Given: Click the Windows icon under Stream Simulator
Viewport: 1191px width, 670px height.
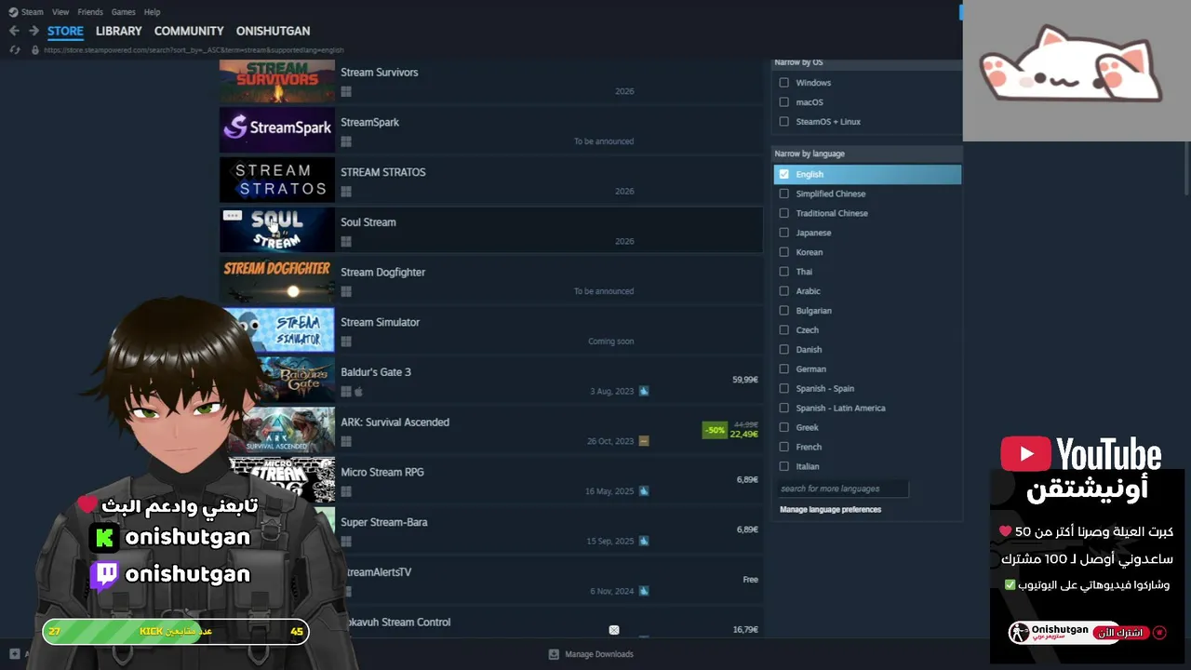Looking at the screenshot, I should coord(346,342).
